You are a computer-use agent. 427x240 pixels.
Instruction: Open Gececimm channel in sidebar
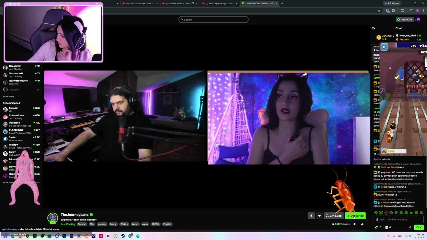pos(21,67)
